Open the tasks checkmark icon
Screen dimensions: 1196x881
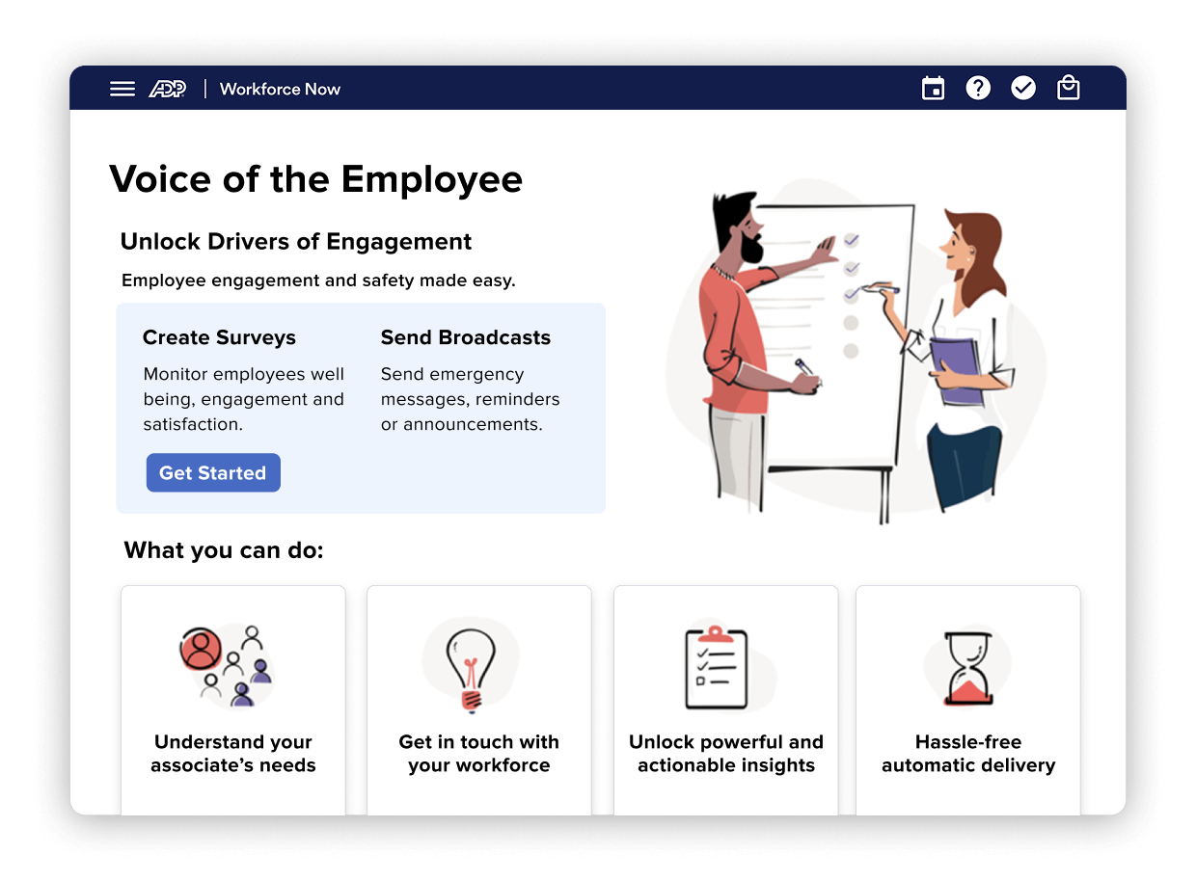pos(1022,89)
